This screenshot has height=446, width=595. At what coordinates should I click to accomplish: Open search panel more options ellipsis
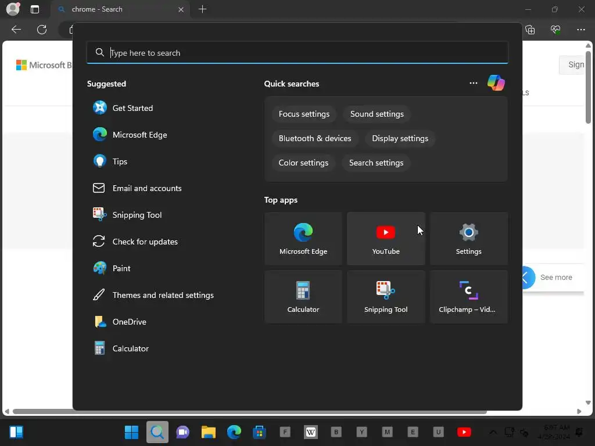pyautogui.click(x=473, y=83)
